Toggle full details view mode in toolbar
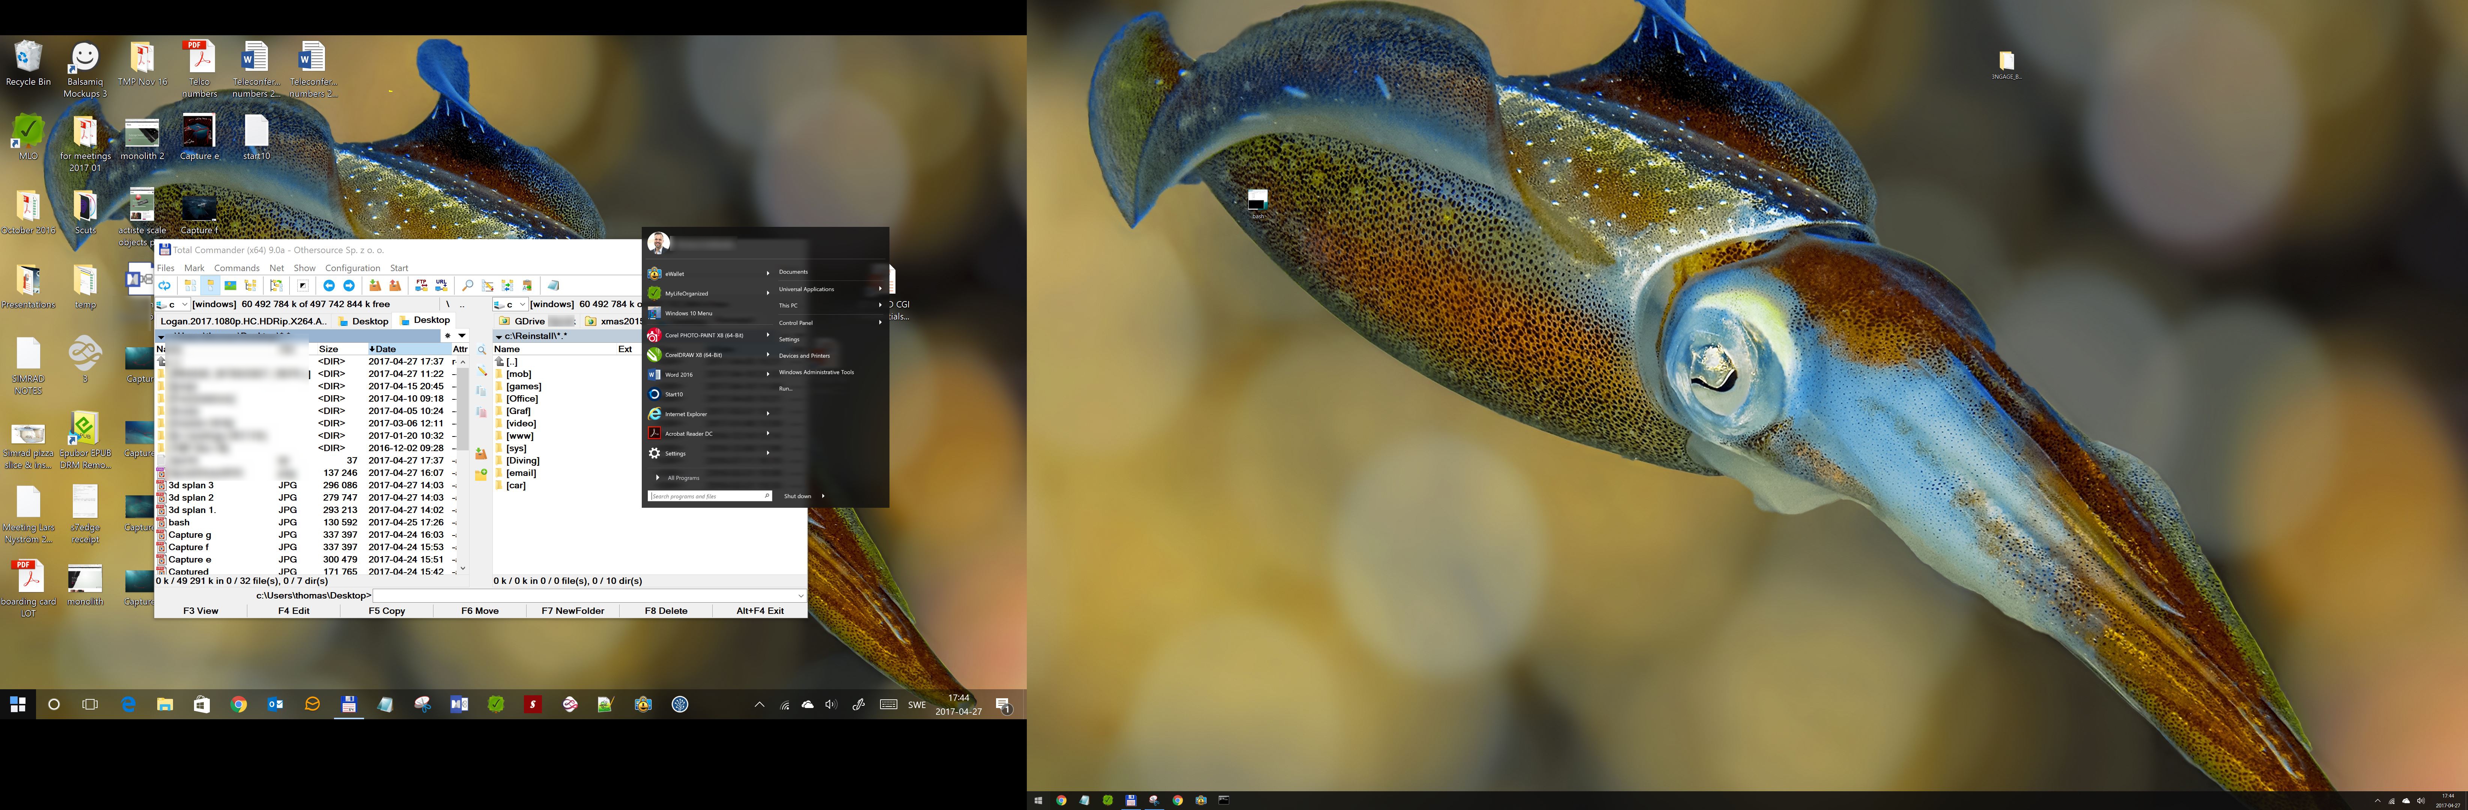This screenshot has width=2468, height=810. pos(211,285)
